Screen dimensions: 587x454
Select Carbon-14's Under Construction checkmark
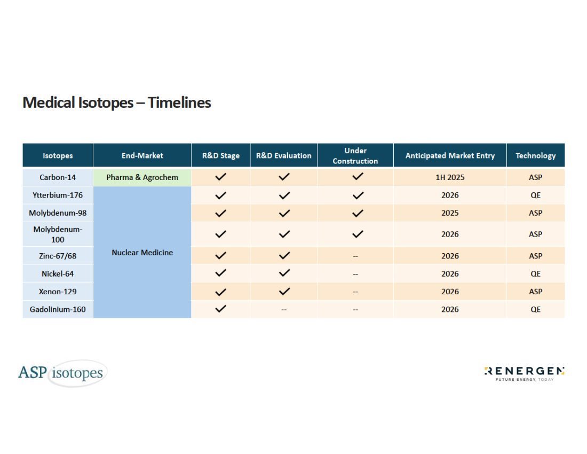tap(358, 177)
